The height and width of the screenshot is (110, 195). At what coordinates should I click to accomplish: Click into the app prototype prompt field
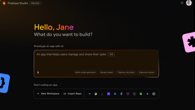tap(96, 64)
